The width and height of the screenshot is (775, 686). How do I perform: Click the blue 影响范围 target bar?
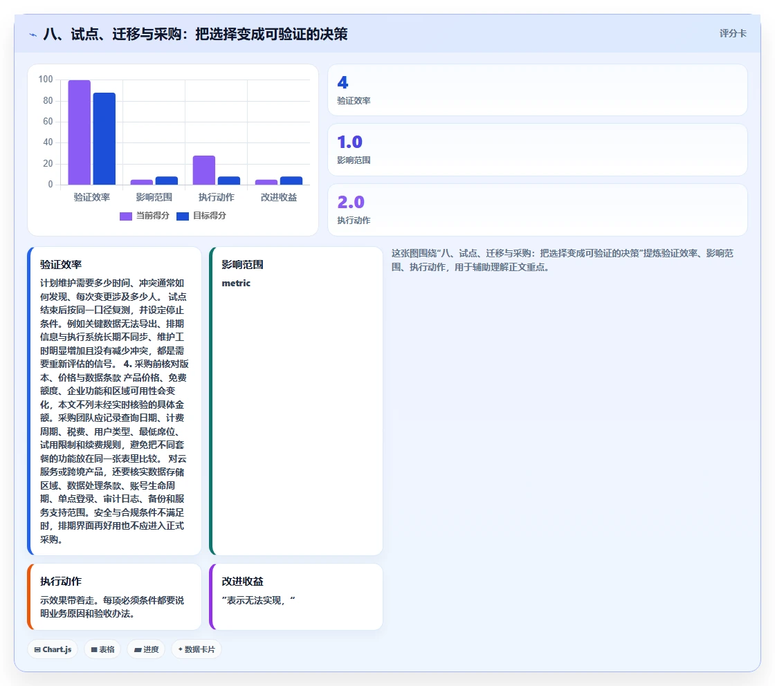[x=167, y=180]
